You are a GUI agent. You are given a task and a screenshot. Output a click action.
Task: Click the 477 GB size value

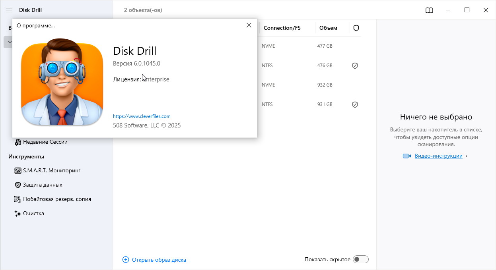point(325,46)
